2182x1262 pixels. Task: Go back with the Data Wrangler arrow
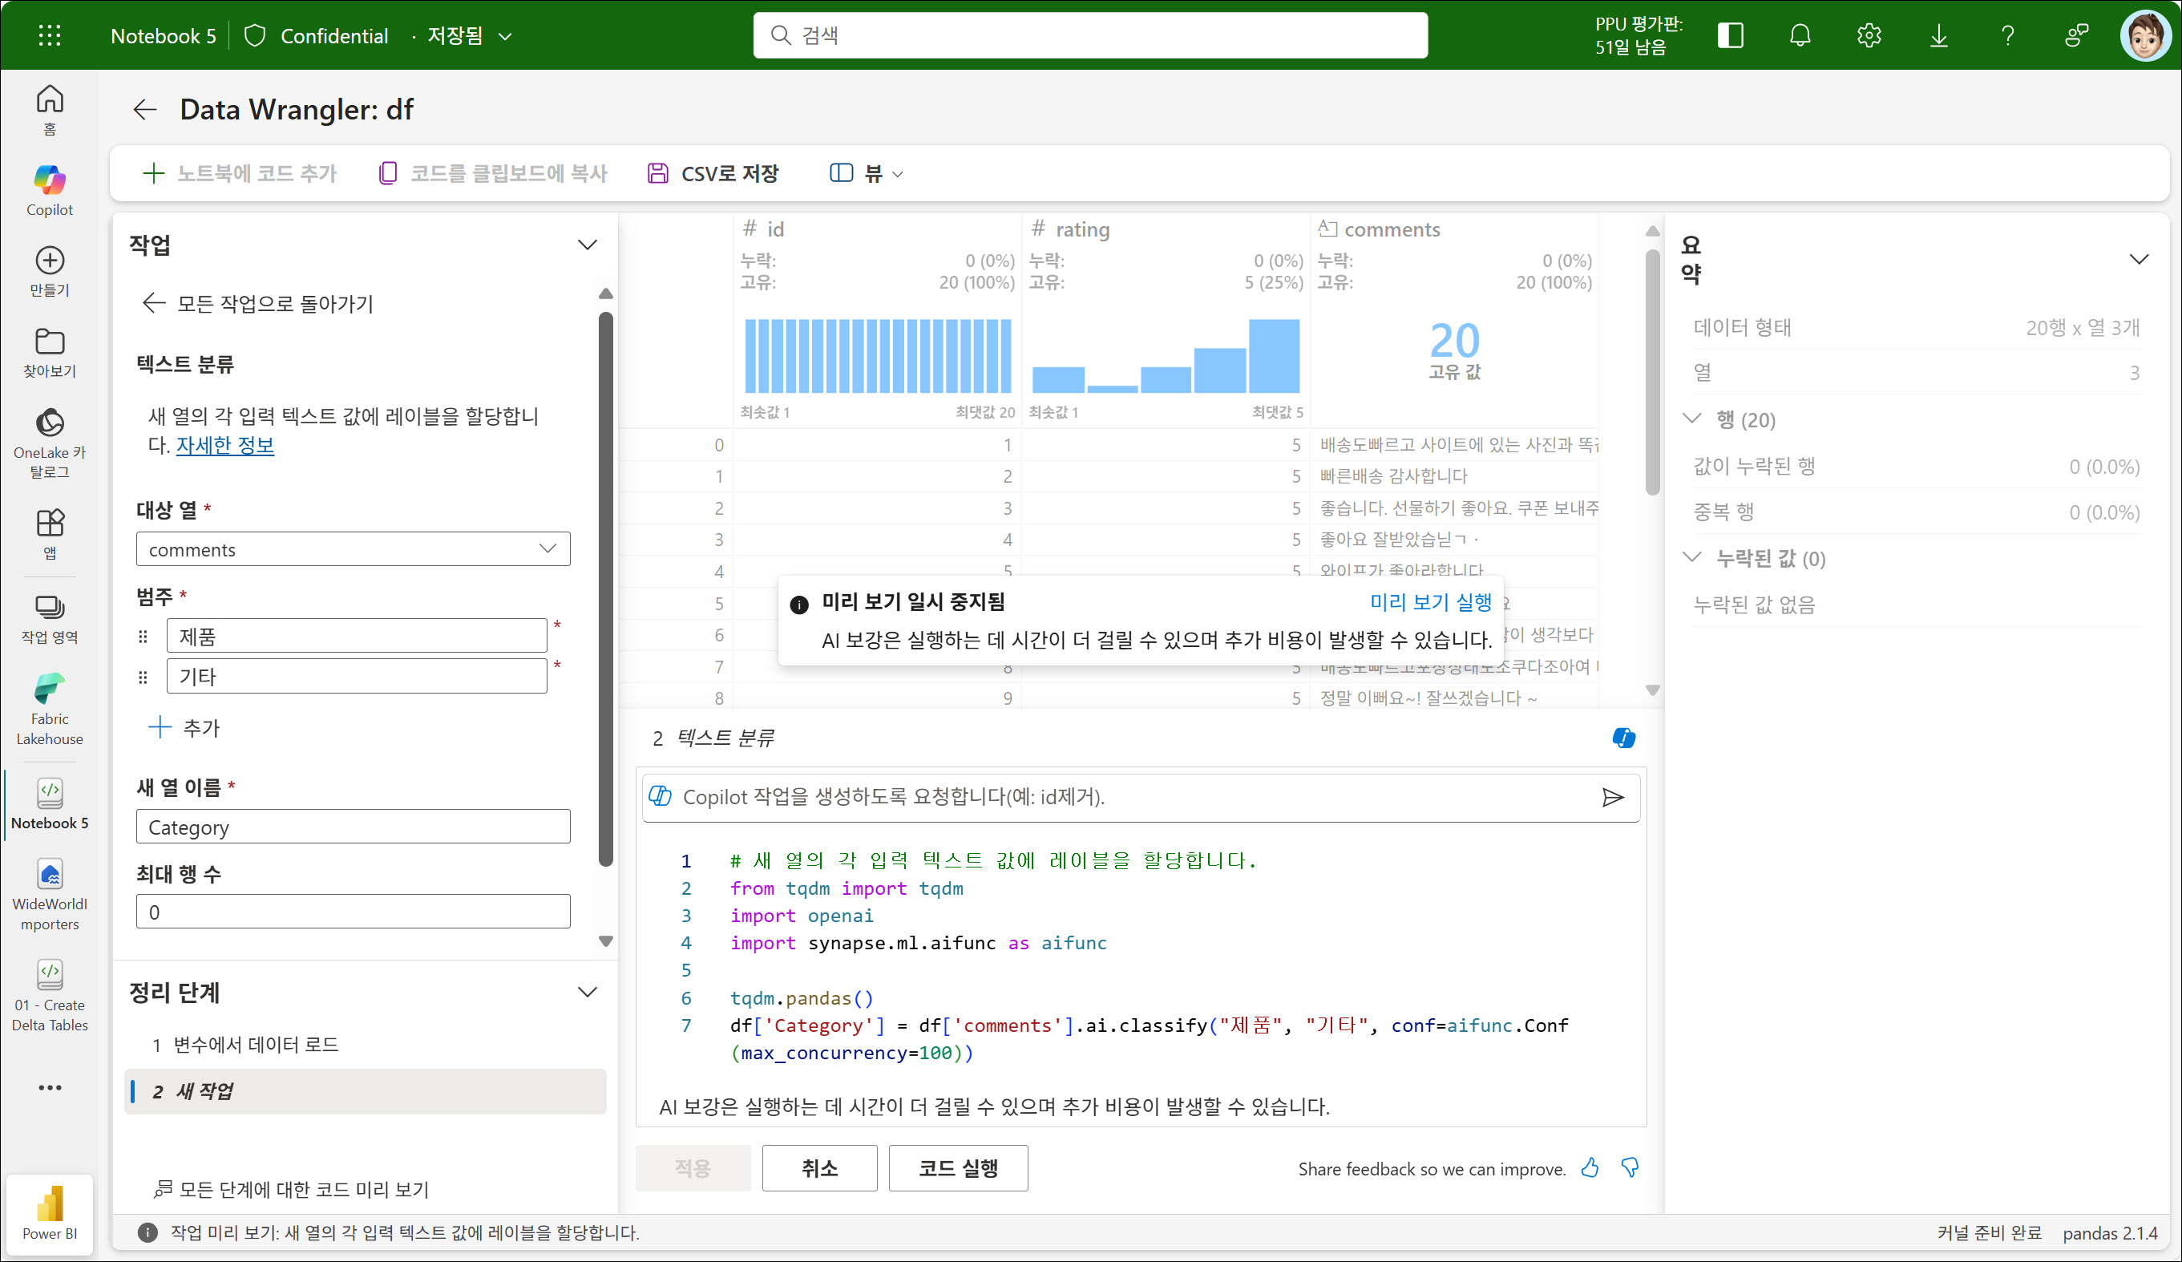(x=144, y=110)
